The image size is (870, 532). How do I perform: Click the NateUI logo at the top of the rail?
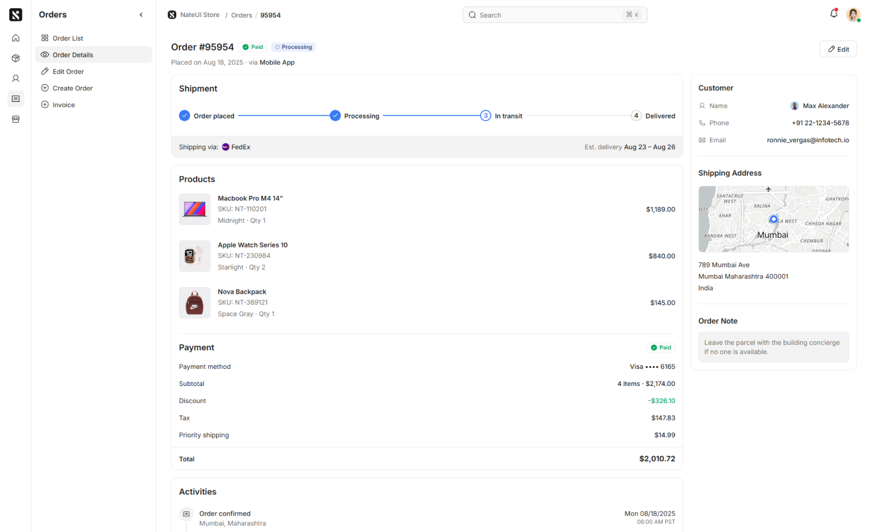pyautogui.click(x=15, y=15)
